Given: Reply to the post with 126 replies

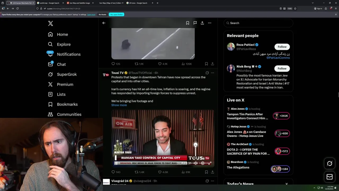Looking at the screenshot, I should pyautogui.click(x=116, y=64).
